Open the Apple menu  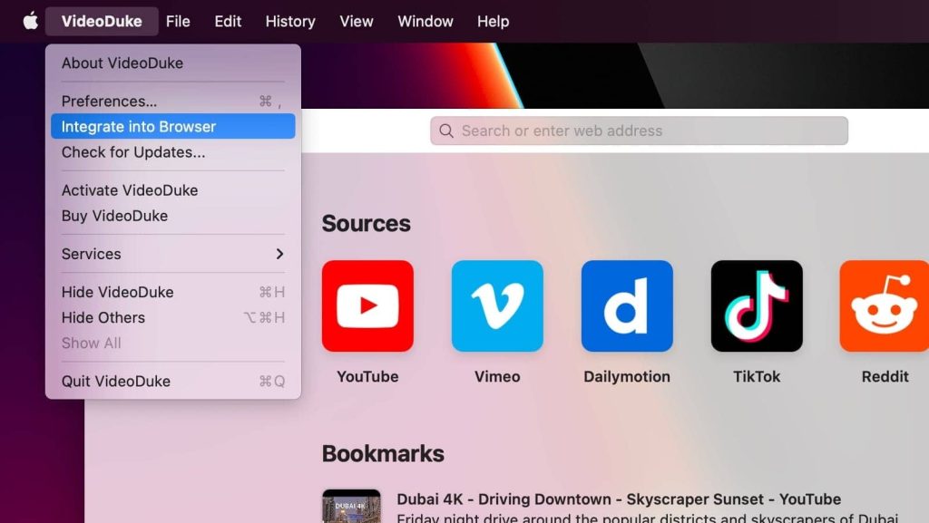click(x=31, y=21)
